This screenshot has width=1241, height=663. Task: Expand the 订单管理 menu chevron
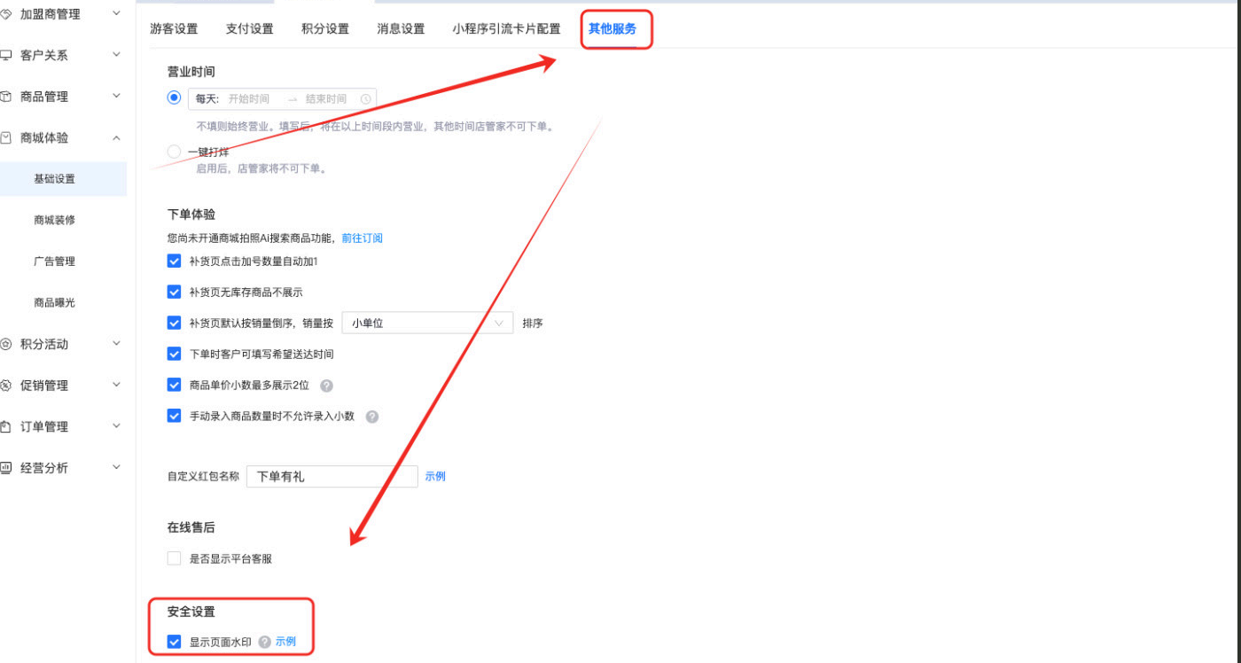116,426
